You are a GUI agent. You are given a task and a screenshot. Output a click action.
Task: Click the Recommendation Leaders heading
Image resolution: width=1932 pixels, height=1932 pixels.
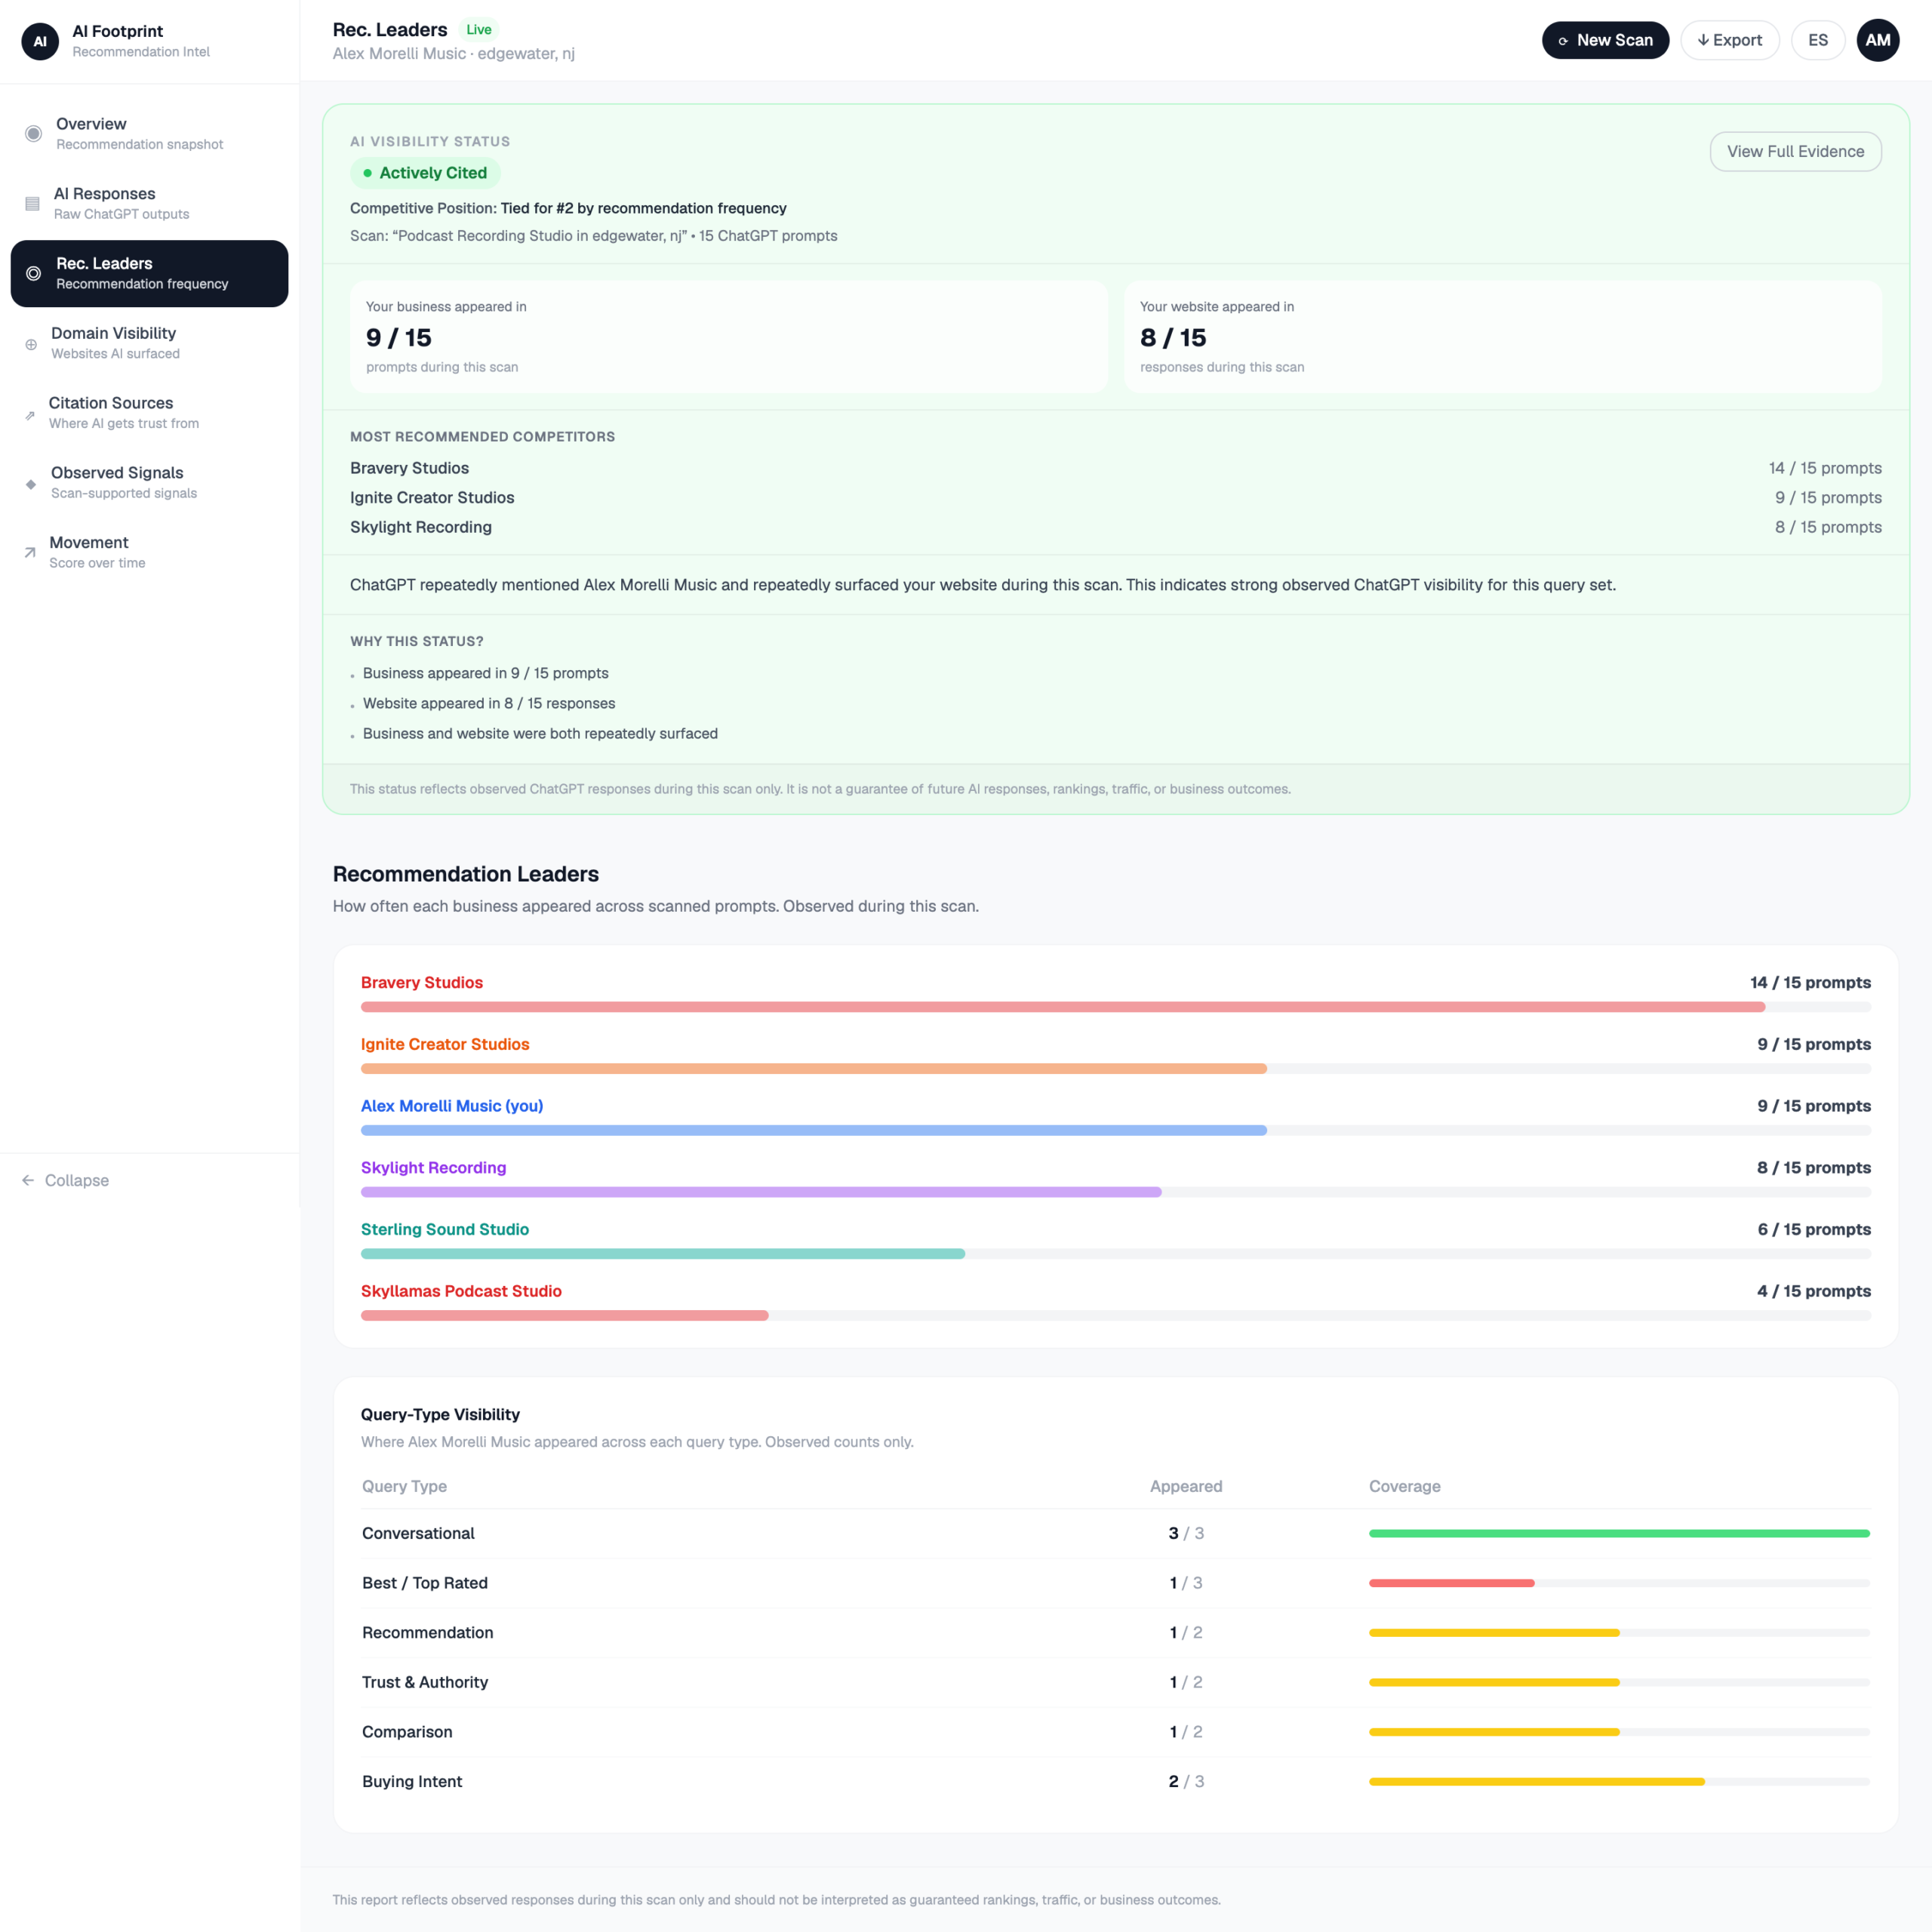tap(466, 874)
